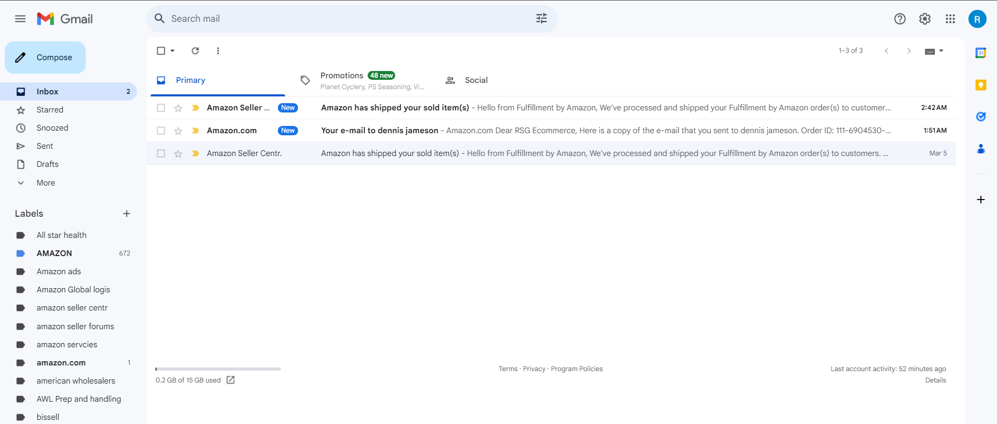Viewport: 997px width, 424px height.
Task: Open storage management external link icon
Action: pos(231,380)
